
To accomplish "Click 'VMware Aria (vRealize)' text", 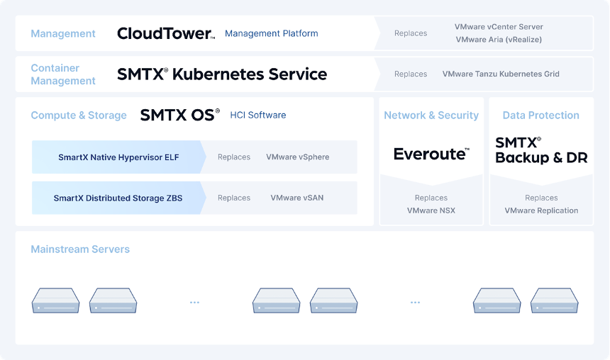I will pyautogui.click(x=499, y=40).
